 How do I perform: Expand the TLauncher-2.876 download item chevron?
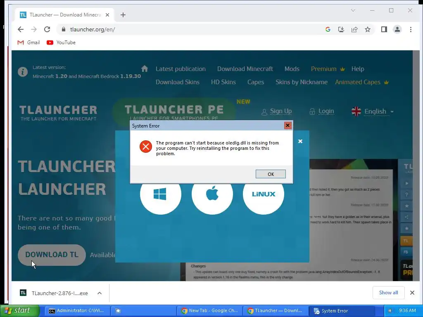(100, 293)
